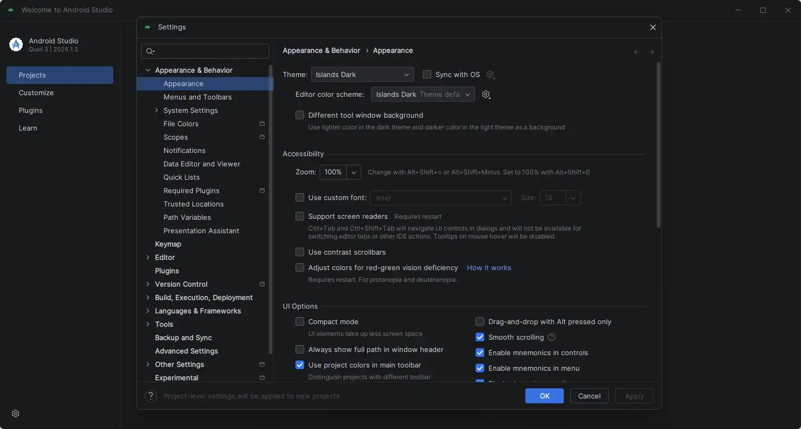Close the Settings dialog
This screenshot has height=429, width=801.
pos(652,27)
